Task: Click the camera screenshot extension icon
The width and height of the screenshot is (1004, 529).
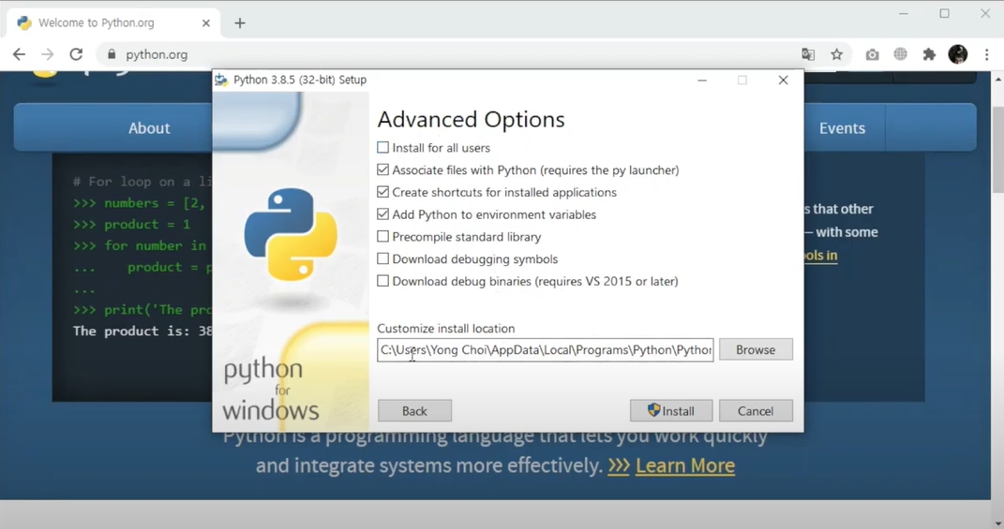Action: (x=872, y=54)
